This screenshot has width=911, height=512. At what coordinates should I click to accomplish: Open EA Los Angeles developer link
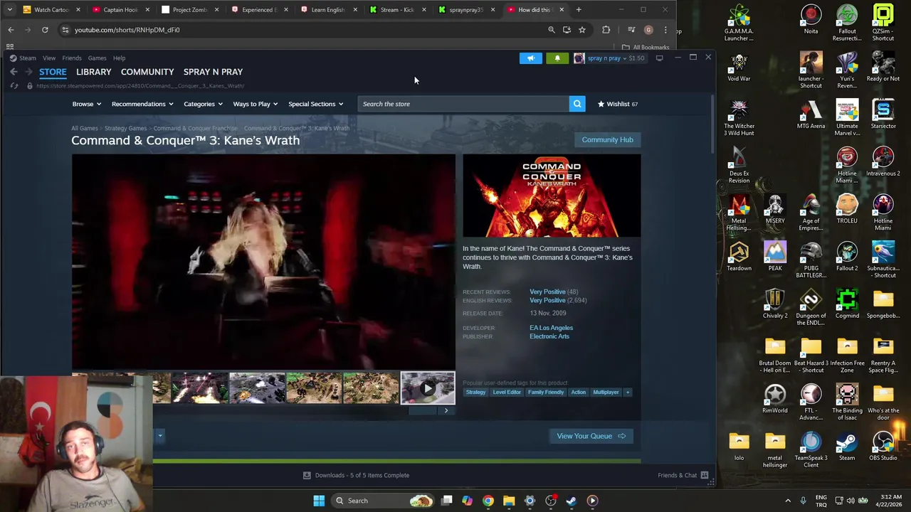551,328
